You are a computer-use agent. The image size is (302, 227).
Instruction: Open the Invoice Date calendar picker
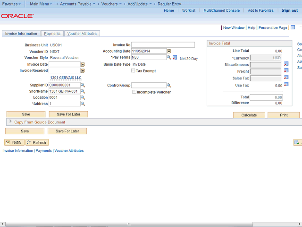coord(83,64)
